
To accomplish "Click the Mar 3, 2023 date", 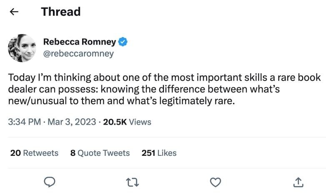I will tap(73, 122).
